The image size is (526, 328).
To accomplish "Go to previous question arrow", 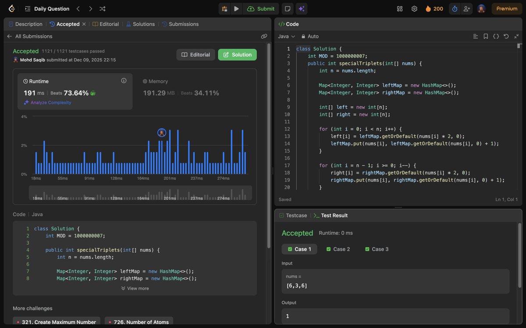I will tap(78, 9).
